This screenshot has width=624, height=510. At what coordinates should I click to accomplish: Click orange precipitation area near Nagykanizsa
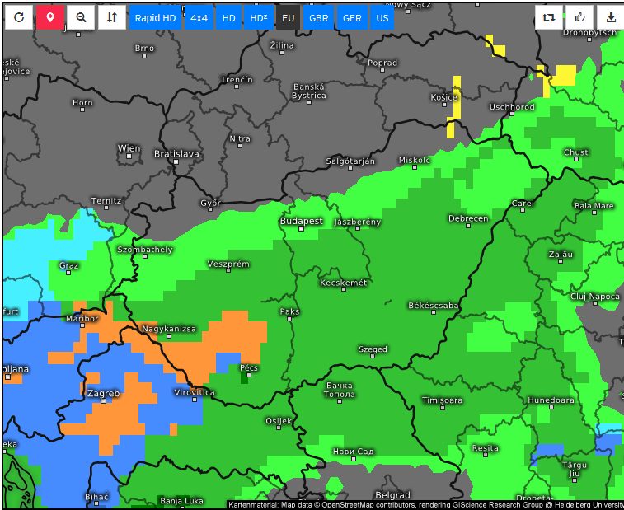[235, 335]
